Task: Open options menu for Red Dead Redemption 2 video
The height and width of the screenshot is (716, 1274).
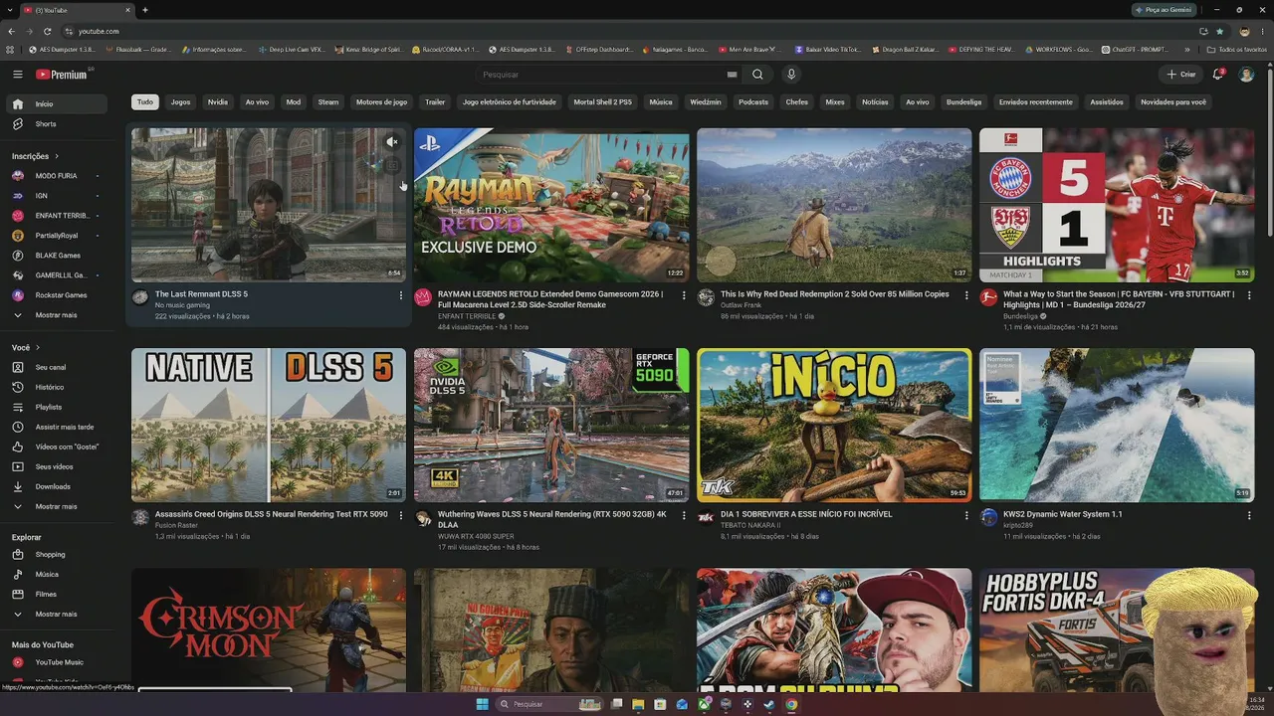Action: pos(966,295)
